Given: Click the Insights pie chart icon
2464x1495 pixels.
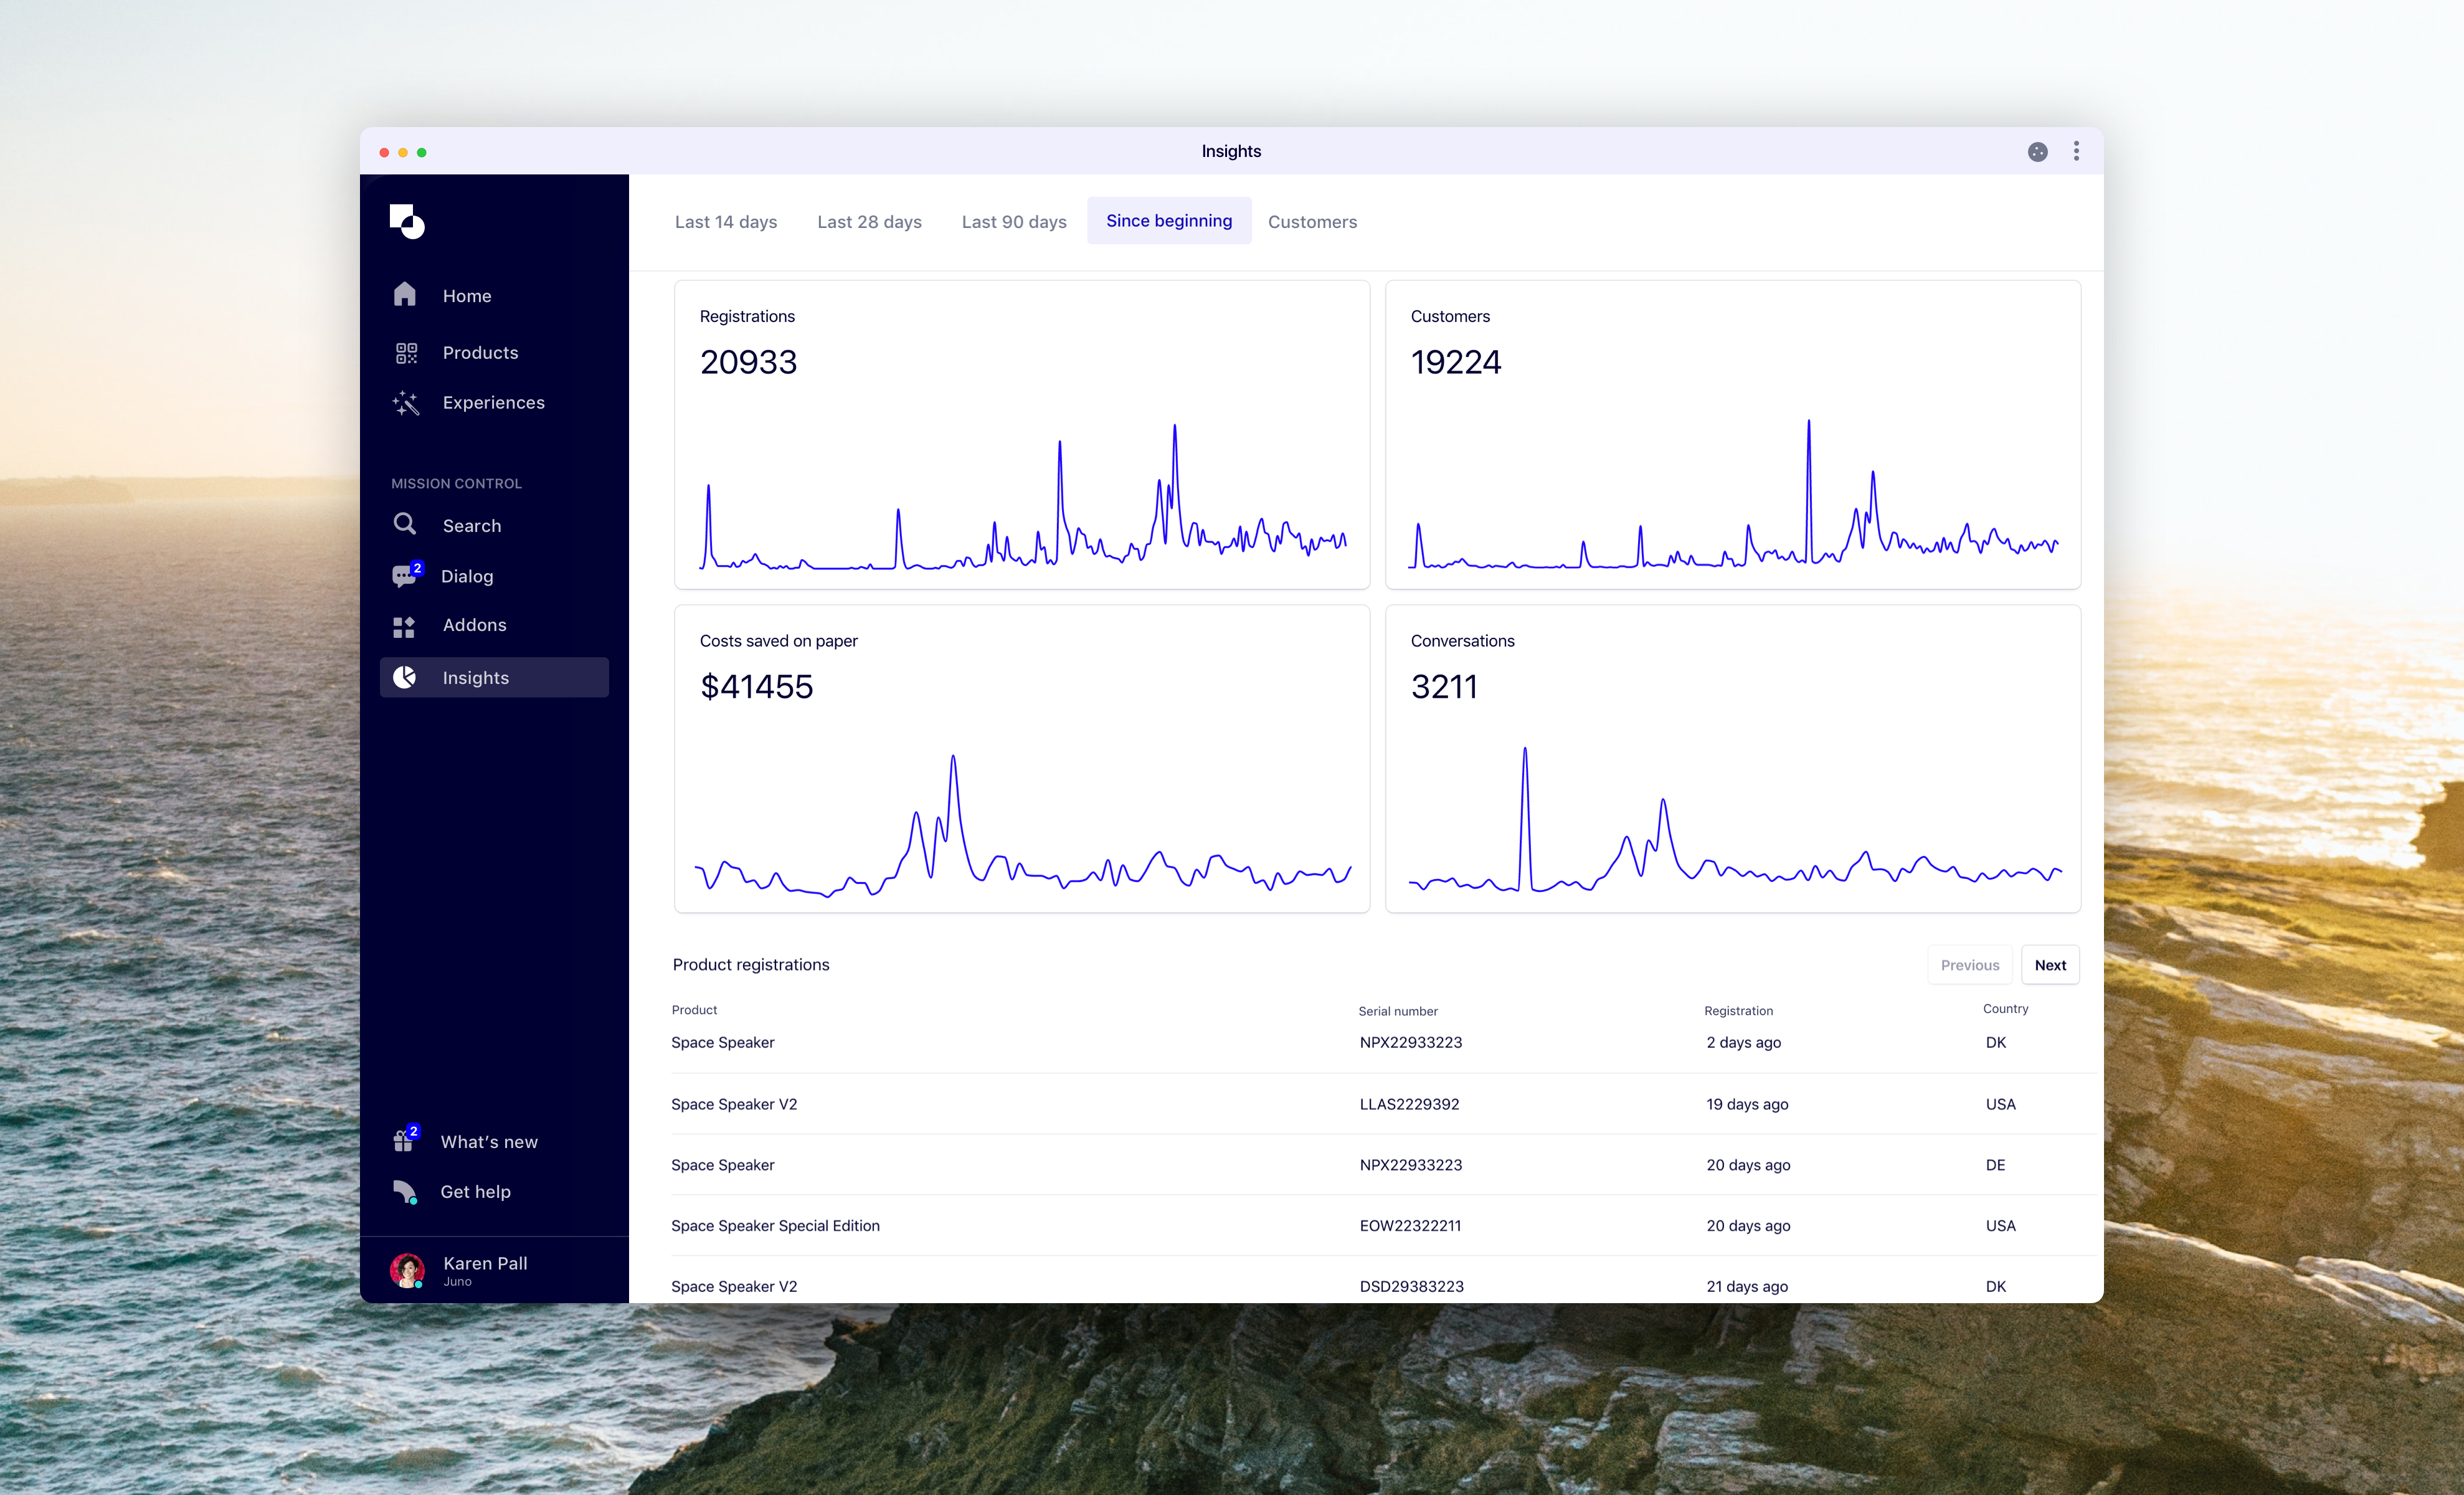Looking at the screenshot, I should pyautogui.click(x=405, y=678).
